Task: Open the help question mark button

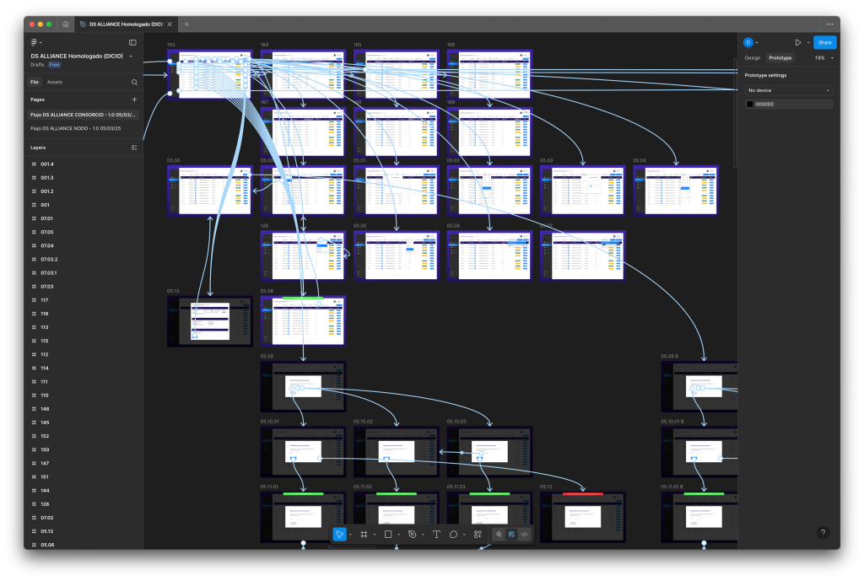Action: tap(823, 533)
